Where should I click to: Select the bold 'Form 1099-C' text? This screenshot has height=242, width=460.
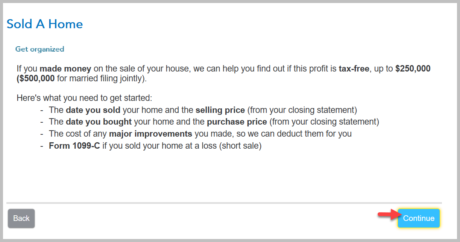coord(74,146)
